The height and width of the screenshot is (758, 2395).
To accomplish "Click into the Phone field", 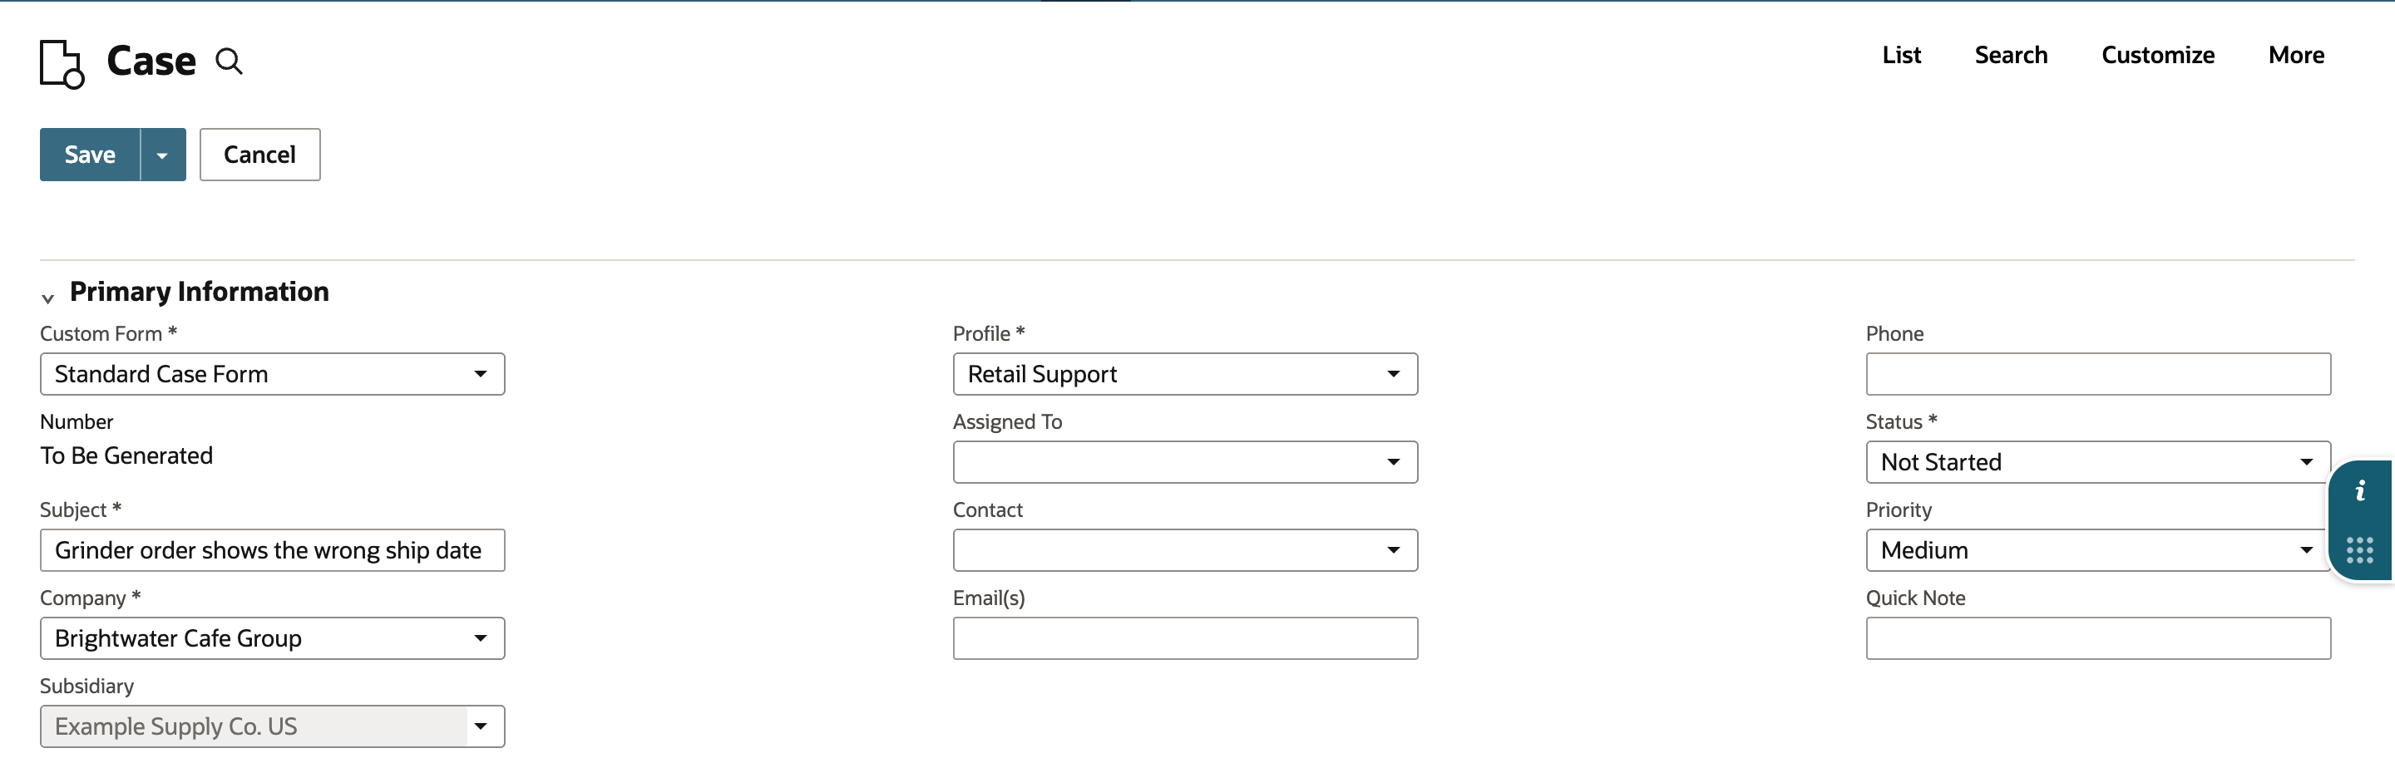I will pos(2097,373).
